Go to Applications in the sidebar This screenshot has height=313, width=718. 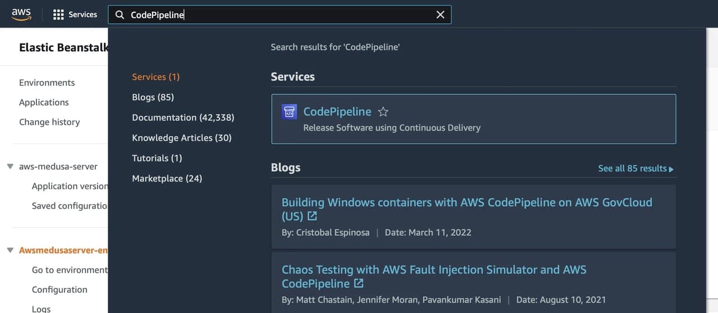44,102
